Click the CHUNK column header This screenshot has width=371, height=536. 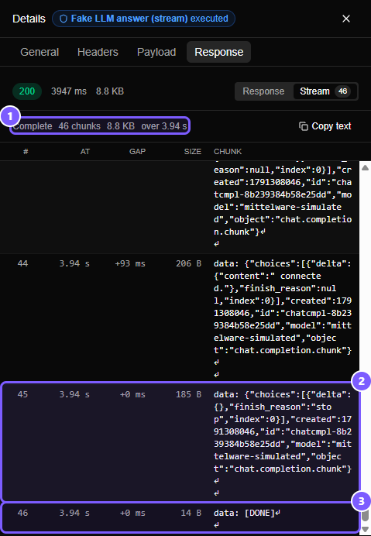228,152
